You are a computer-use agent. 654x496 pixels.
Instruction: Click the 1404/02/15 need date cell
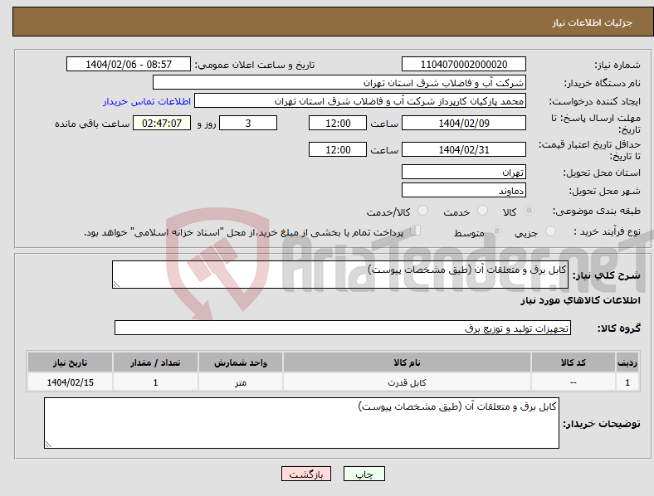pos(70,382)
